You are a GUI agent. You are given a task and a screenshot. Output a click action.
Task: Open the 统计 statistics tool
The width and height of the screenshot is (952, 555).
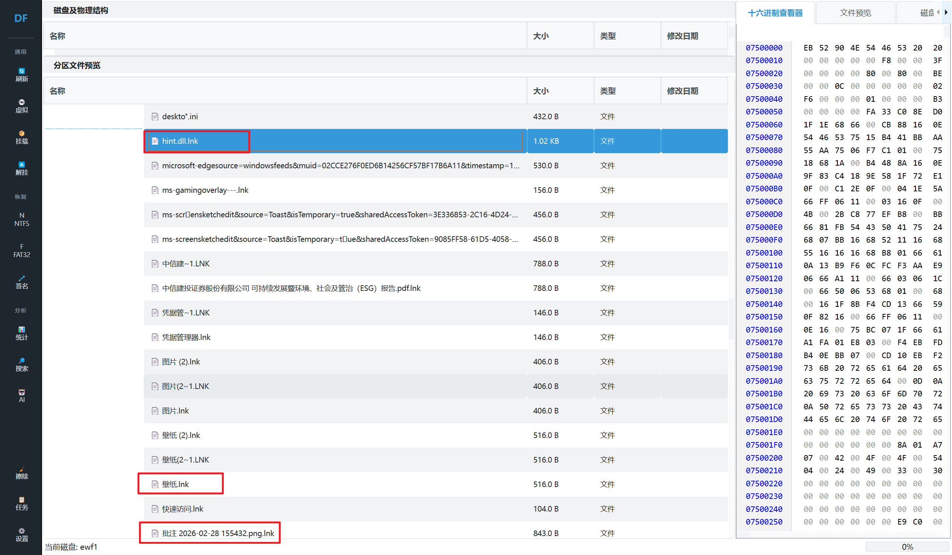(22, 333)
